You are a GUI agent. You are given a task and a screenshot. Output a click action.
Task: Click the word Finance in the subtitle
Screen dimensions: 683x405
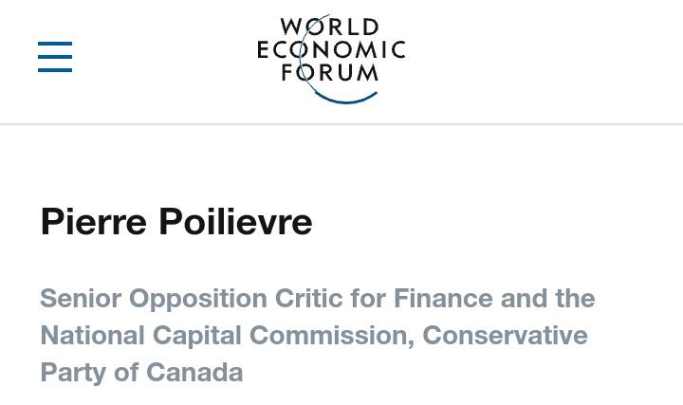click(x=448, y=299)
